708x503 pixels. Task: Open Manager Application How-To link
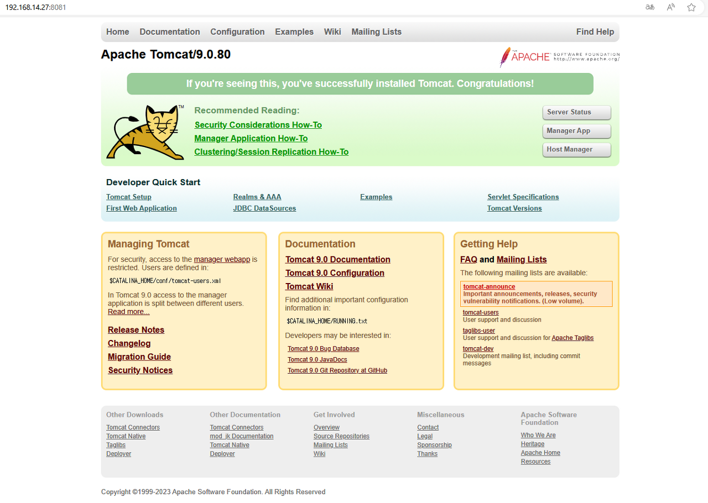coord(251,139)
